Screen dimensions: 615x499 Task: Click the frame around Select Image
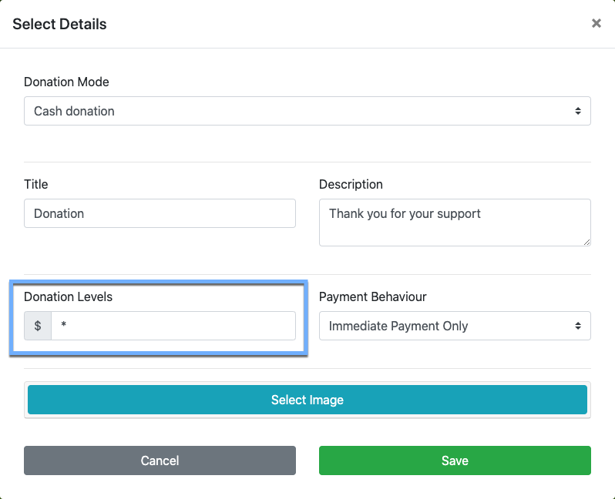tap(307, 417)
